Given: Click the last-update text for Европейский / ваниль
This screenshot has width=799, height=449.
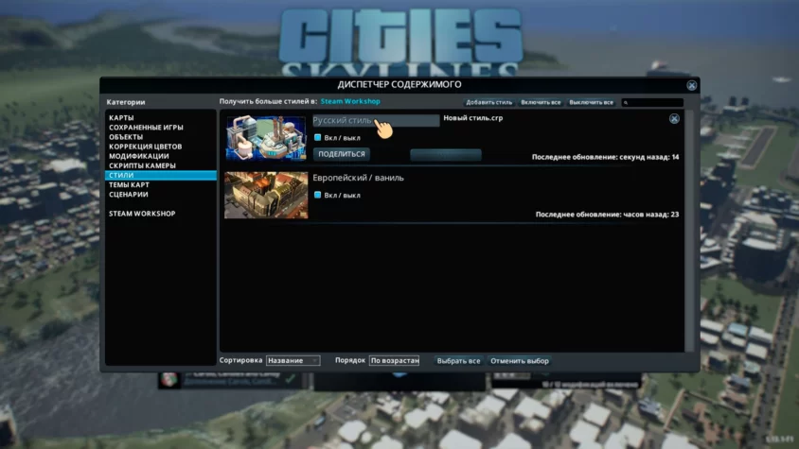Looking at the screenshot, I should tap(607, 215).
